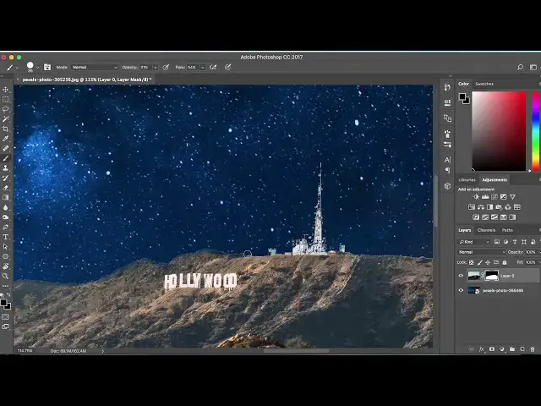Select the Move tool
This screenshot has width=541, height=406.
coord(5,90)
